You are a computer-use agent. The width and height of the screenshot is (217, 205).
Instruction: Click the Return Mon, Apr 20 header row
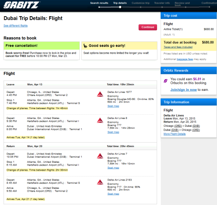click(80, 146)
